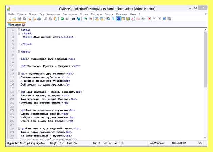Click the Dos\Windows status bar entry
The width and height of the screenshot is (213, 152).
157,143
